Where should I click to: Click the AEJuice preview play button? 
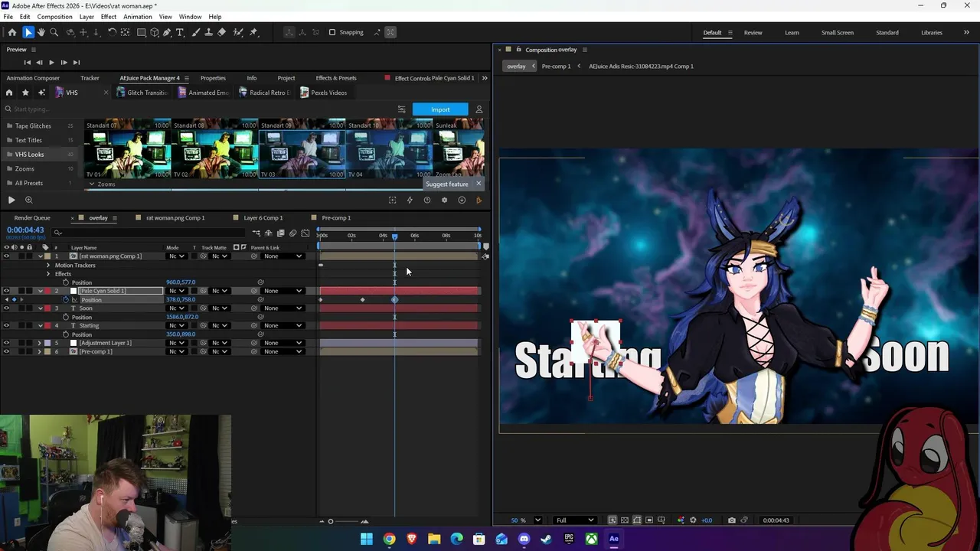point(11,200)
